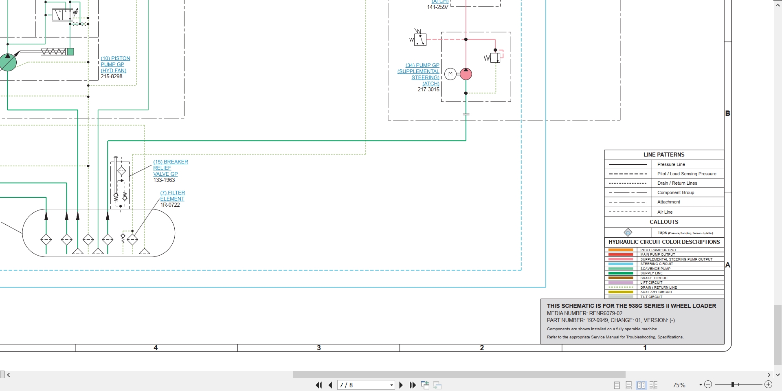Open the 75% zoom level dropdown

pos(701,385)
